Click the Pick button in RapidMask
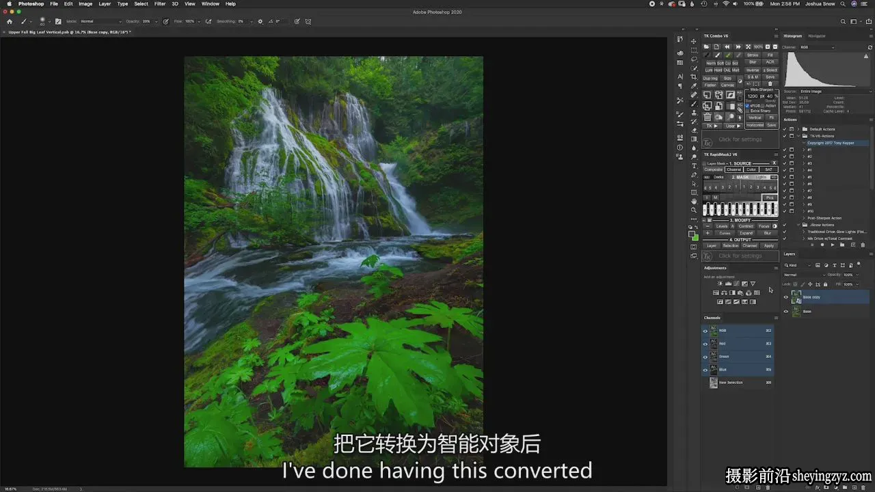875x492 pixels. pos(770,197)
